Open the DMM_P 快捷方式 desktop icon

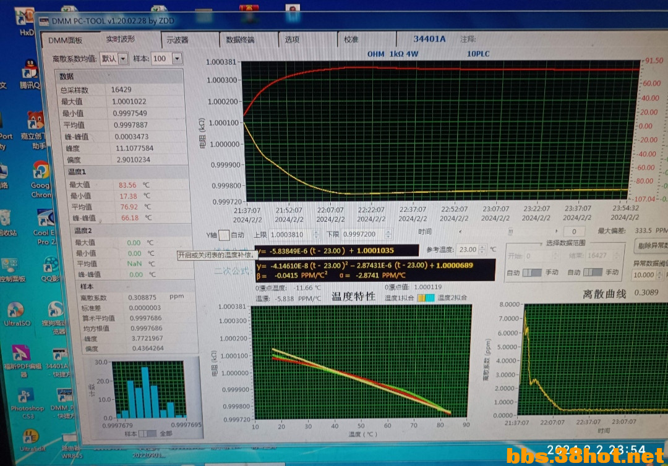[62, 403]
